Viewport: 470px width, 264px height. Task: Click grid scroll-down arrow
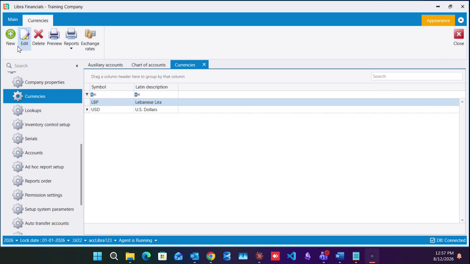(x=462, y=220)
